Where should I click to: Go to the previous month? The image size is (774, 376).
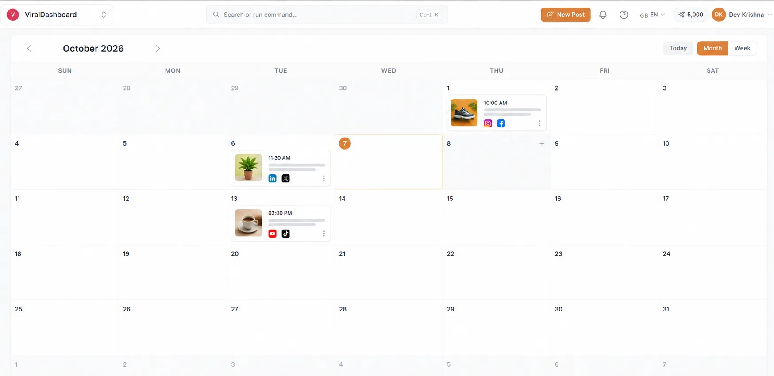[29, 48]
